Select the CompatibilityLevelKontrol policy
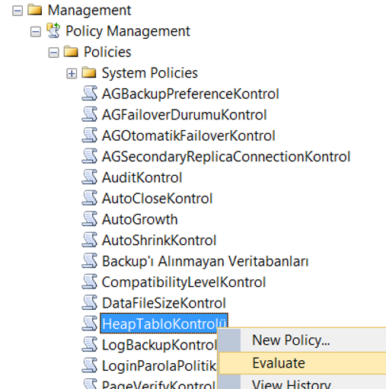386x389 pixels. tap(183, 282)
